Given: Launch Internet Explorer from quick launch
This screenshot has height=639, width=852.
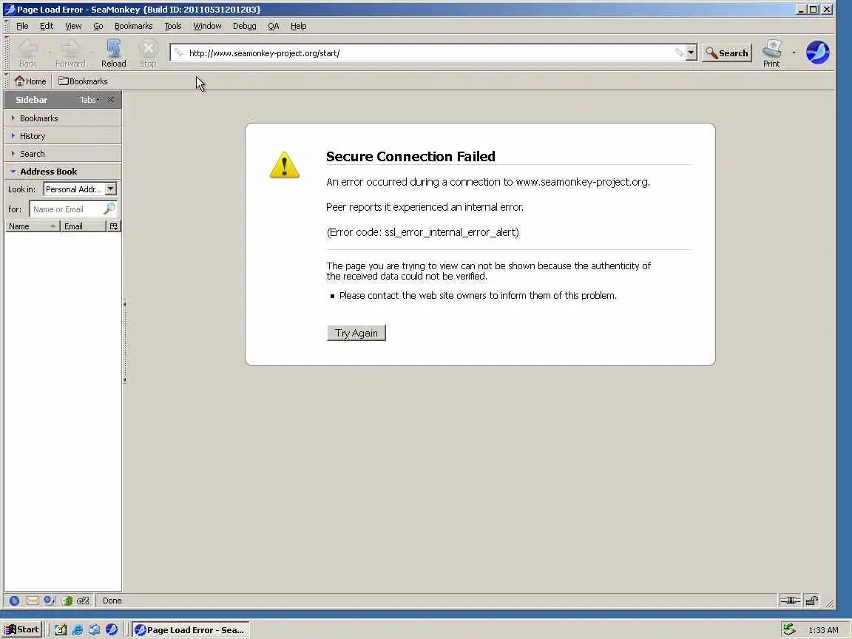Looking at the screenshot, I should coord(77,630).
